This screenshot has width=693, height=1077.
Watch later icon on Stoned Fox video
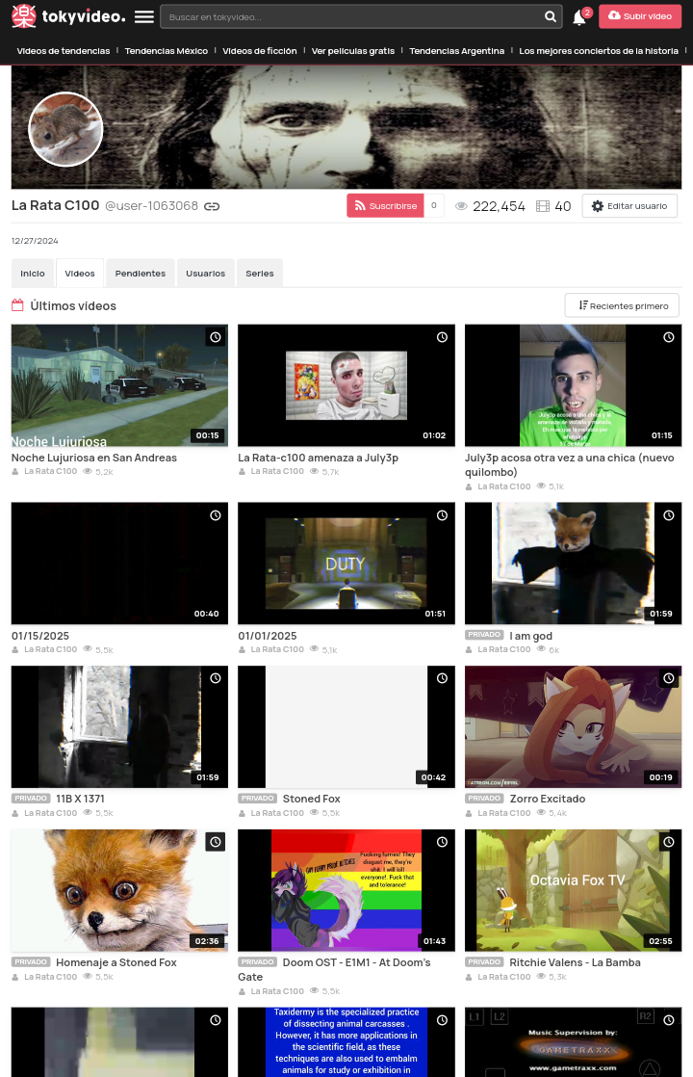pyautogui.click(x=442, y=678)
